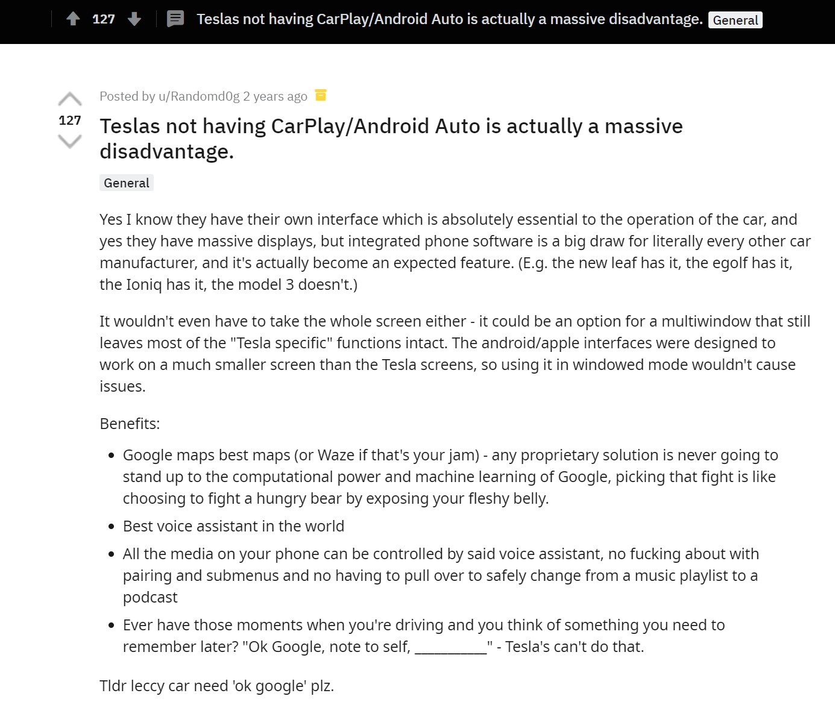
Task: Click the 'Google maps best maps' bullet
Action: coord(449,477)
